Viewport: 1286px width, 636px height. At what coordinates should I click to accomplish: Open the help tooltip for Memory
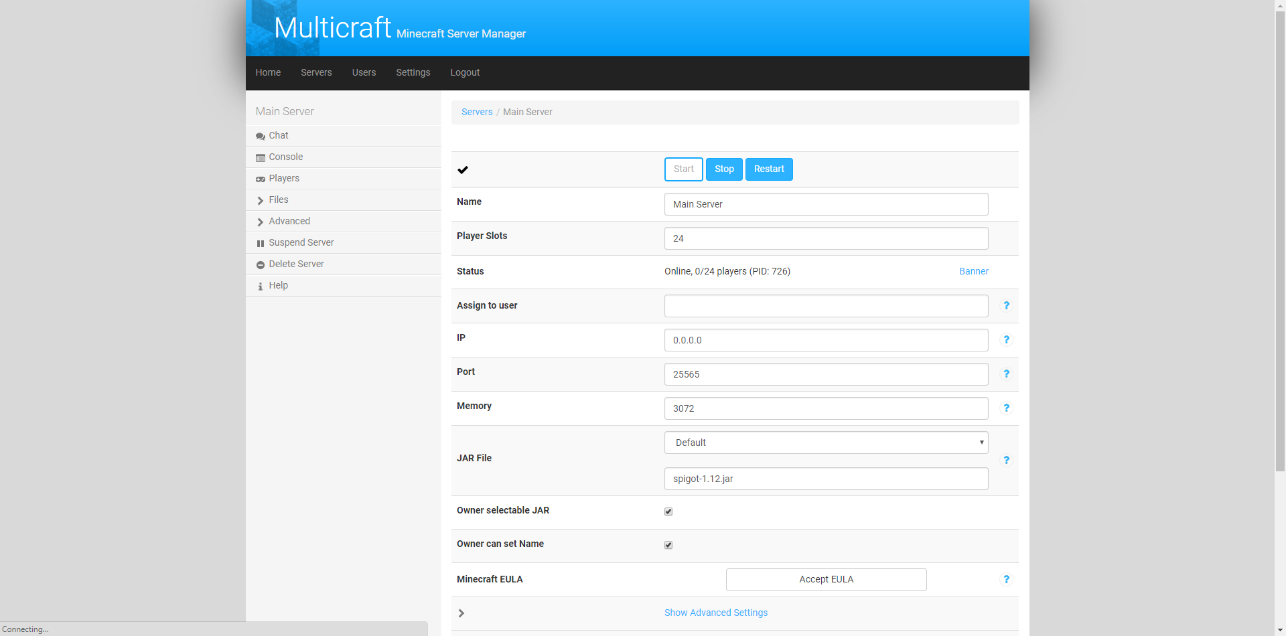(x=1006, y=408)
